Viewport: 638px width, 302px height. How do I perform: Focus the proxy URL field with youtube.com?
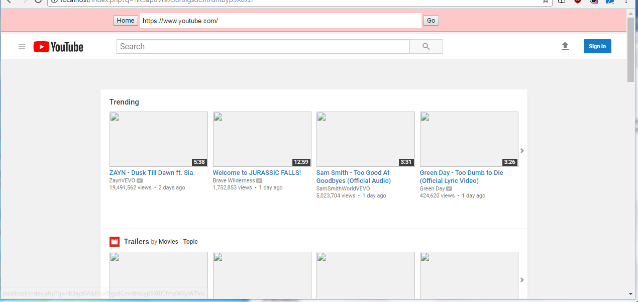280,21
